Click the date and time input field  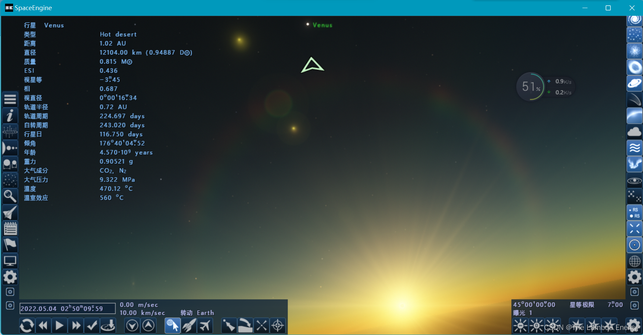(x=67, y=308)
